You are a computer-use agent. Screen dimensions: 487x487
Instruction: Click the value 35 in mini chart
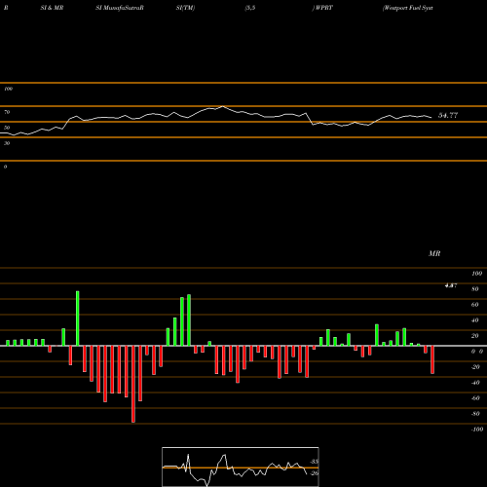tap(315, 462)
